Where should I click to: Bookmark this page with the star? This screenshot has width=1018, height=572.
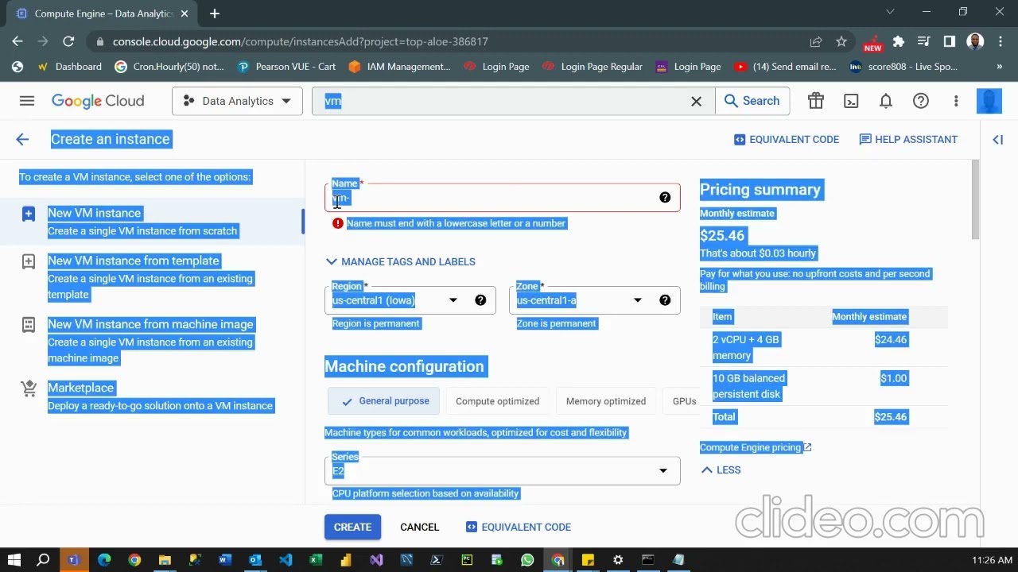[841, 41]
